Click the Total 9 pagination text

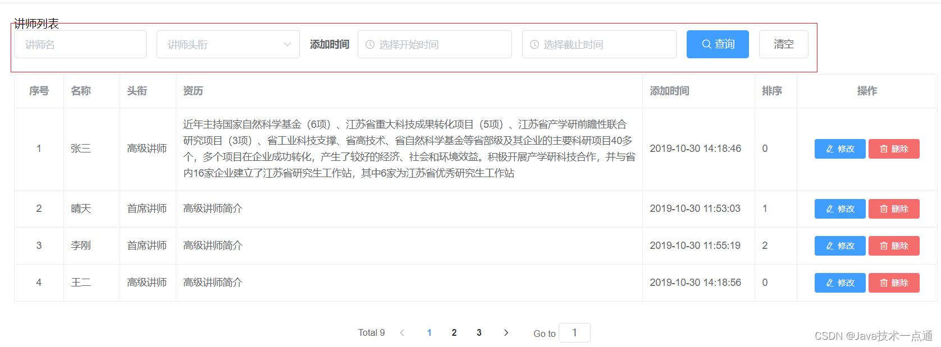coord(372,332)
